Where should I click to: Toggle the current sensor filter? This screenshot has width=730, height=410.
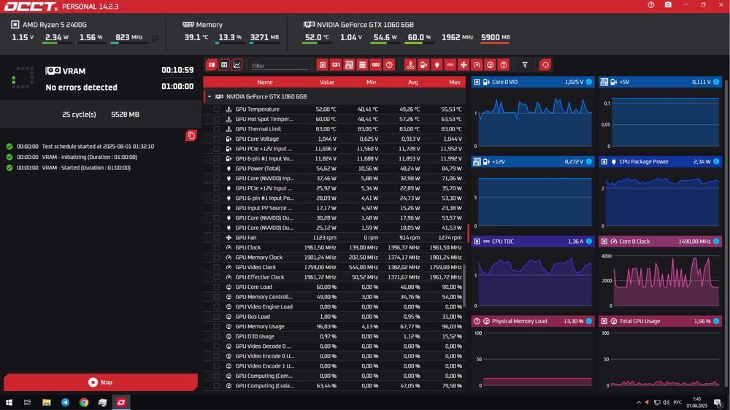450,65
